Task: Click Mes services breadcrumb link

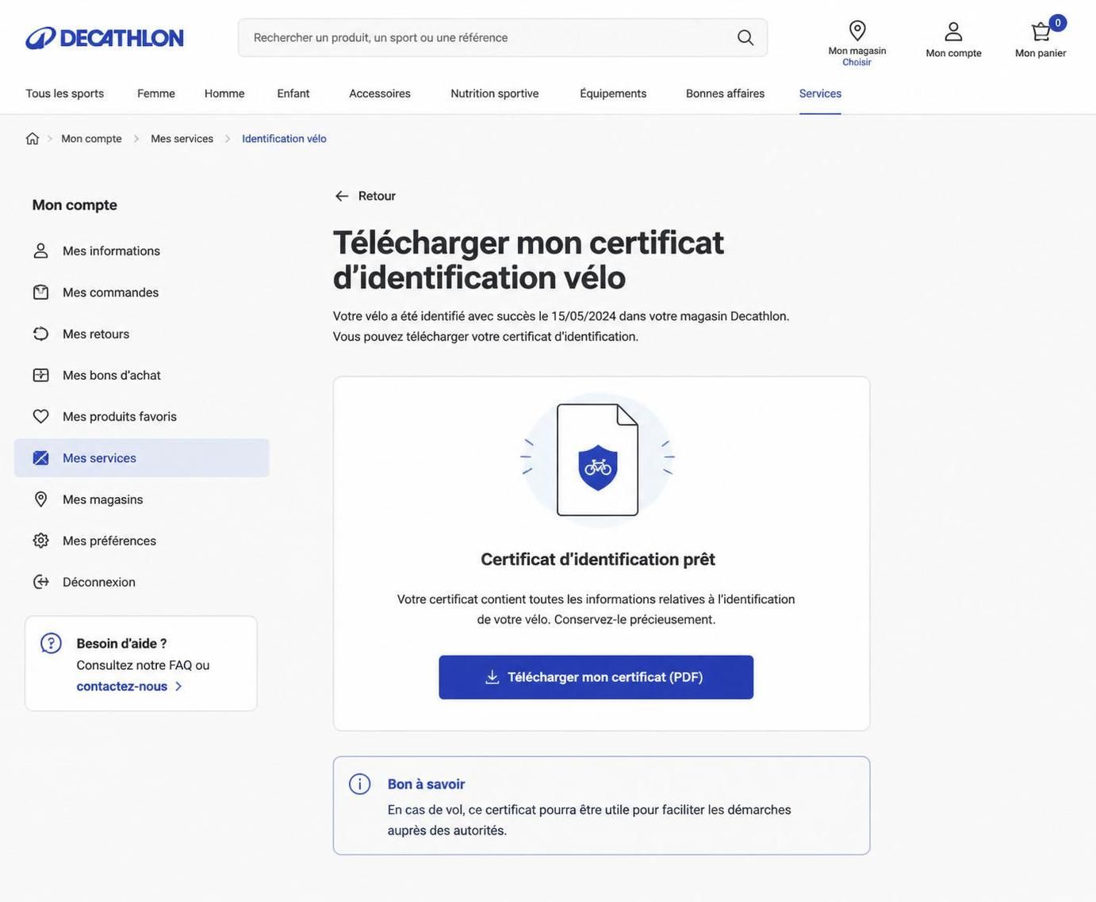Action: click(x=182, y=139)
